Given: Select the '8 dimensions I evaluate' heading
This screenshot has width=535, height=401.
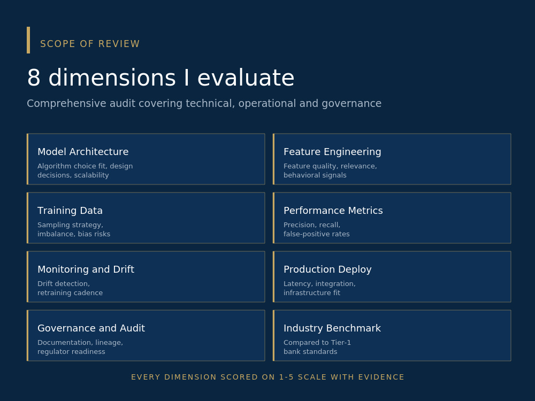Looking at the screenshot, I should [x=160, y=78].
